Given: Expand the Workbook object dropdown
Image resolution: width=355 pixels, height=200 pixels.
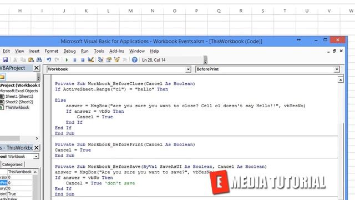Looking at the screenshot, I should coord(188,69).
